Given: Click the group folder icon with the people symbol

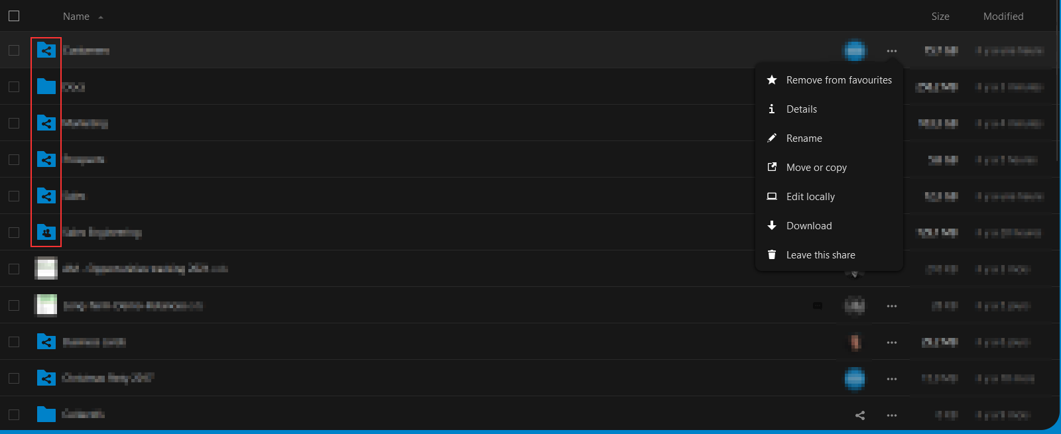Looking at the screenshot, I should point(46,233).
